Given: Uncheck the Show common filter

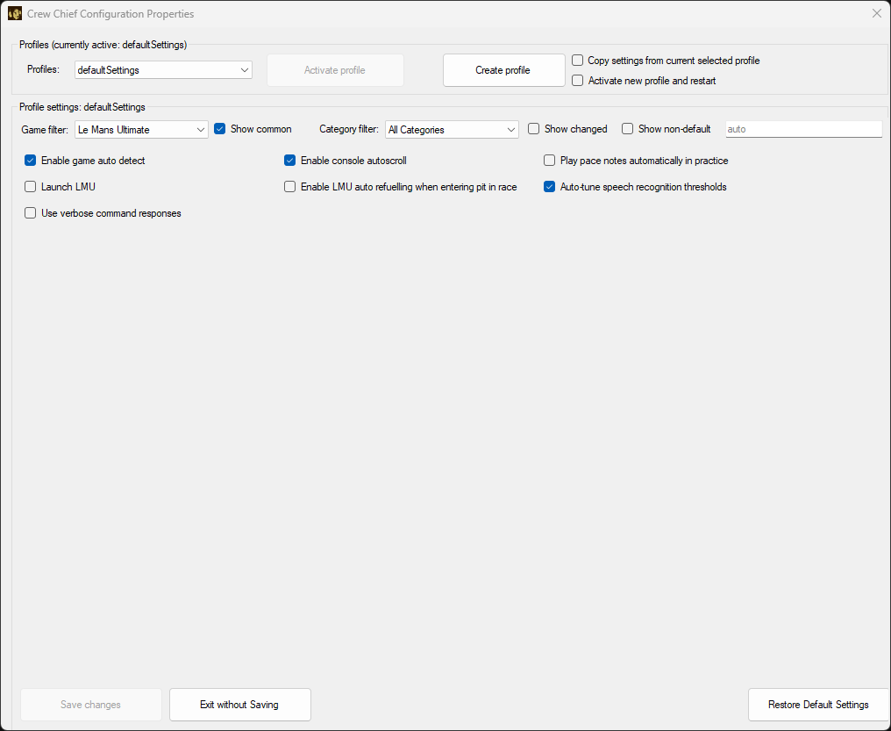Looking at the screenshot, I should point(219,128).
